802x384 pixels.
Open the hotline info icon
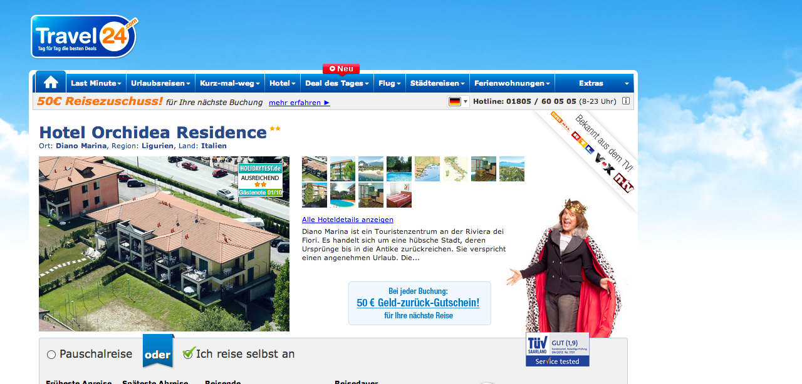click(625, 101)
